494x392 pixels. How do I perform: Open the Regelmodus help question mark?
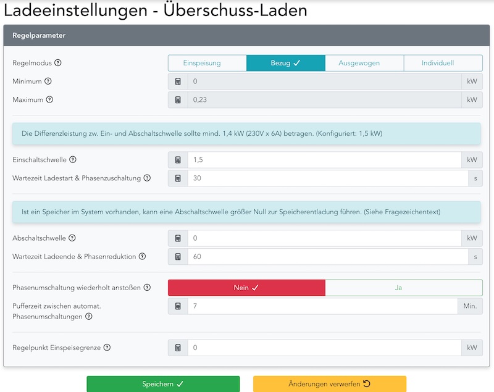[x=57, y=62]
